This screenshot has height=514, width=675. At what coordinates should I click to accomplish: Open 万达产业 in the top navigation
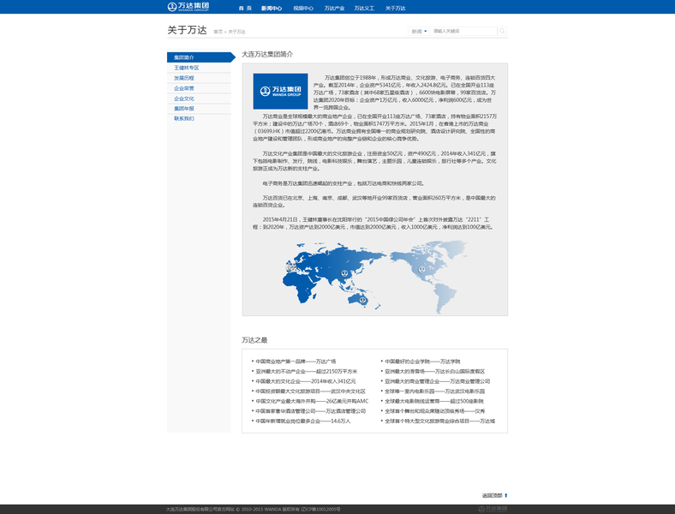click(334, 9)
